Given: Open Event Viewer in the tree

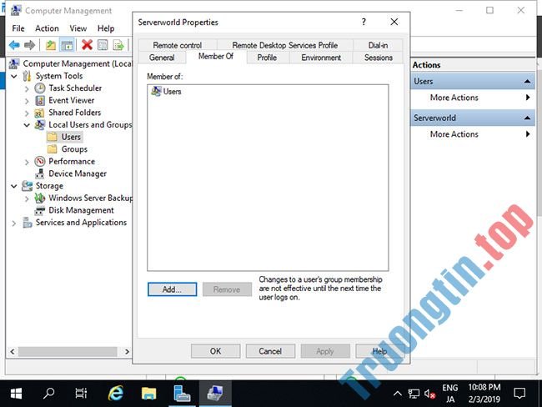Looking at the screenshot, I should [71, 100].
